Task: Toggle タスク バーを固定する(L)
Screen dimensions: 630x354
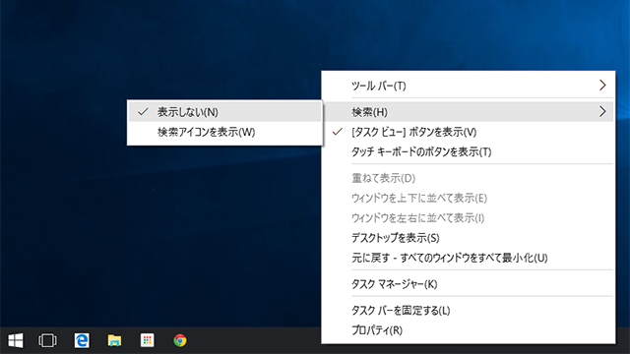Action: [469, 311]
